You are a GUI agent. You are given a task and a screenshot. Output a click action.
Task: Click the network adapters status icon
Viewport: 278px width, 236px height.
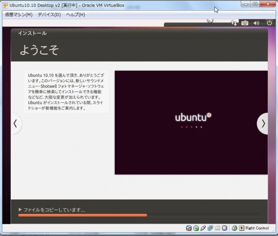pyautogui.click(x=210, y=228)
